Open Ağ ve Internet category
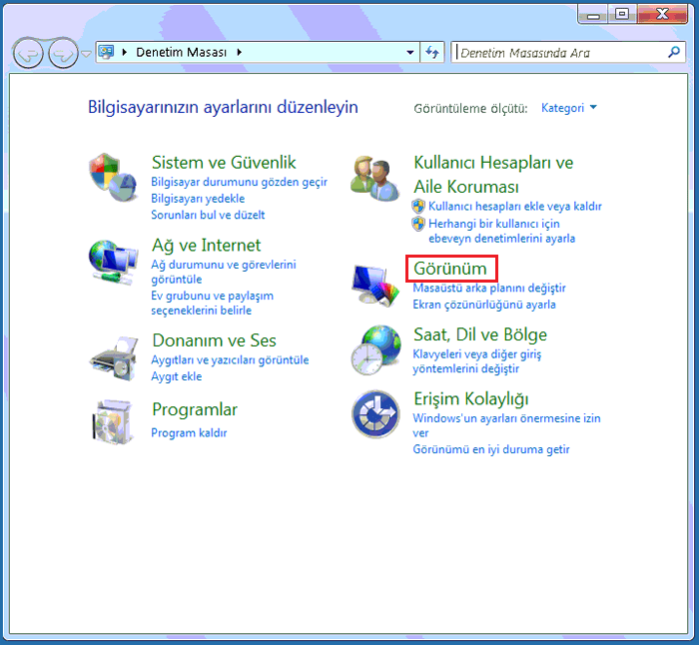Screen dimensions: 699x645 [x=206, y=246]
